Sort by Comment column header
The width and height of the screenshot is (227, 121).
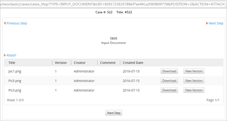click(108, 63)
